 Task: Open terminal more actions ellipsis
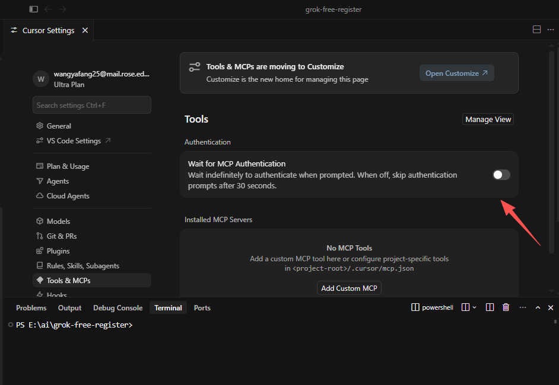point(523,307)
